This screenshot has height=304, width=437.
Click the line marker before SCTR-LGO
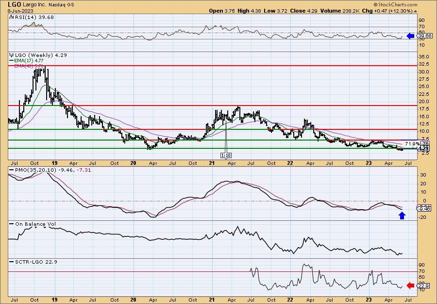click(x=11, y=262)
